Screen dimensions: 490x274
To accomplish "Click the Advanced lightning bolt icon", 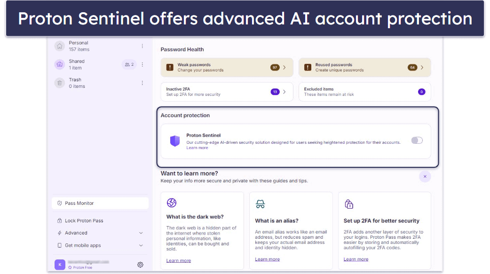I will click(59, 233).
